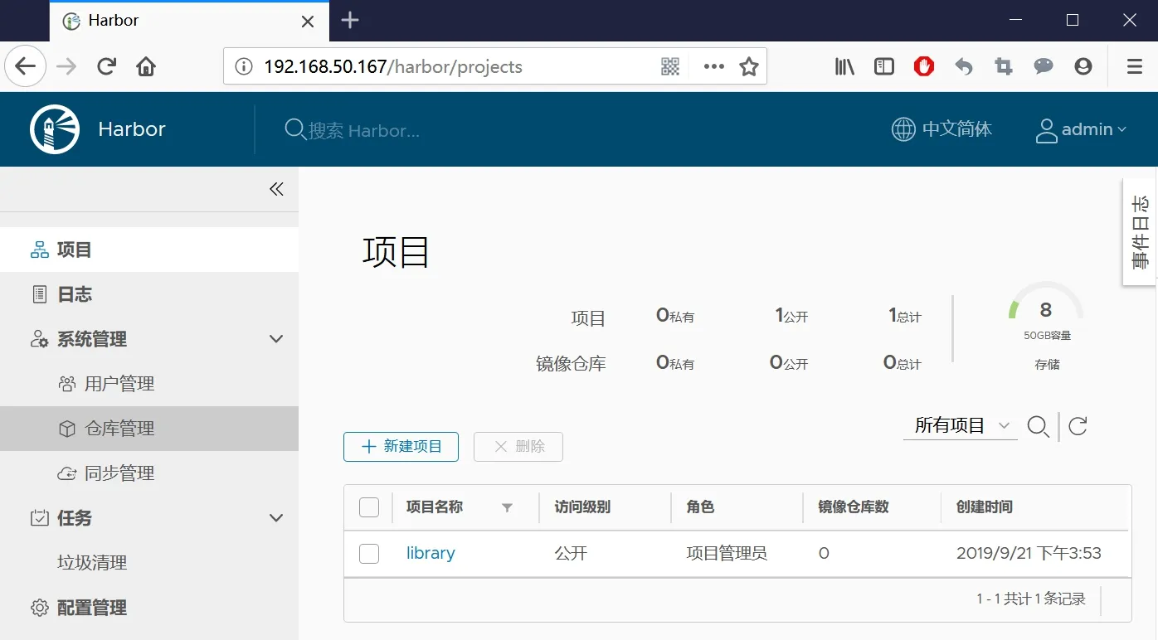
Task: Check the library project row checkbox
Action: [x=368, y=553]
